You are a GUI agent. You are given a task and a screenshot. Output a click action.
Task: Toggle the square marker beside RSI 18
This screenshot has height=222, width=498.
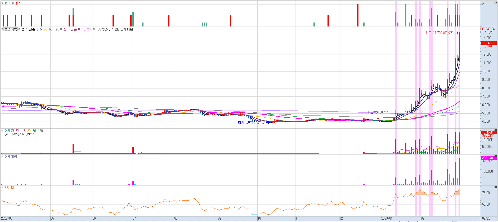pyautogui.click(x=2, y=188)
